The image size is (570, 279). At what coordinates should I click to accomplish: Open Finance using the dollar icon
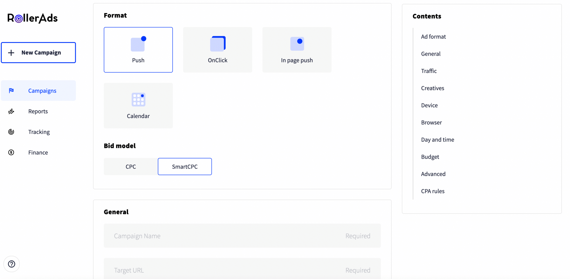11,152
